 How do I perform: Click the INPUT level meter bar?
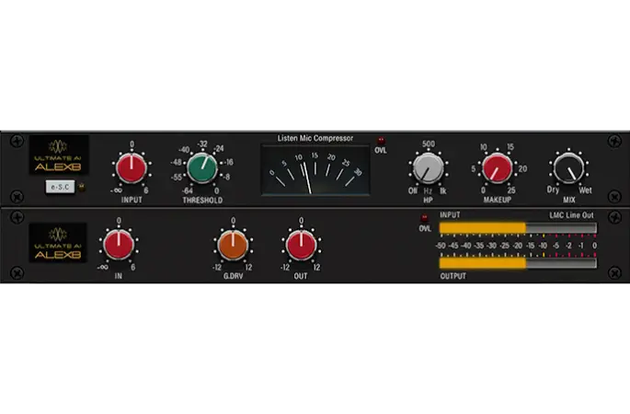pos(517,229)
